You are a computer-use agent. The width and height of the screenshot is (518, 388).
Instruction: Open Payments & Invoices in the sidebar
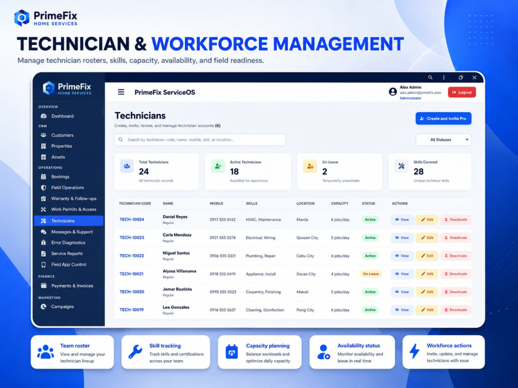[69, 286]
